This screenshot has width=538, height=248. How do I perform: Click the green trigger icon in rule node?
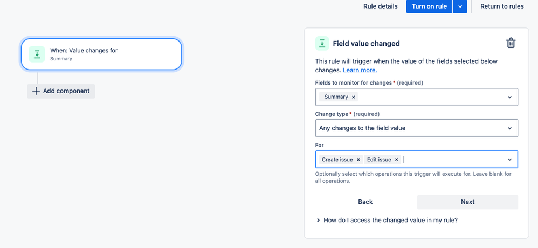pyautogui.click(x=37, y=54)
